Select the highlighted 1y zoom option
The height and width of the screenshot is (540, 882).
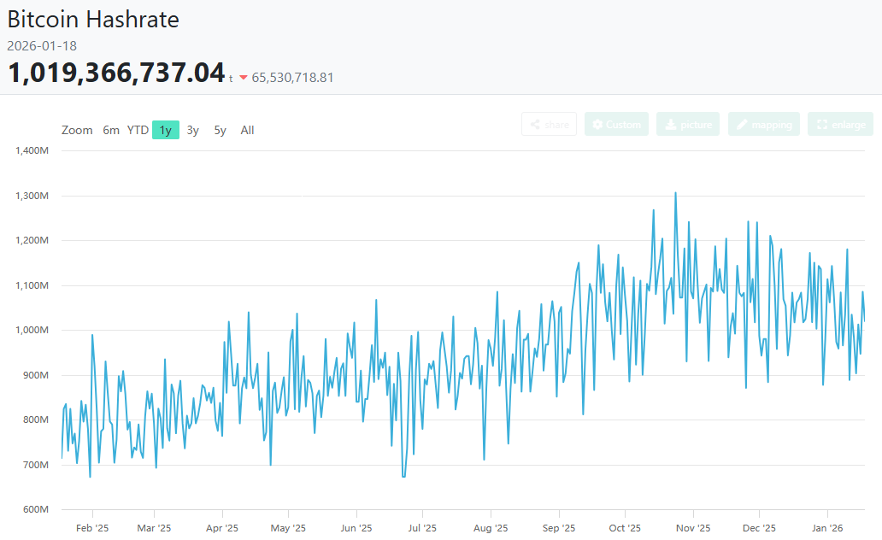pos(166,131)
